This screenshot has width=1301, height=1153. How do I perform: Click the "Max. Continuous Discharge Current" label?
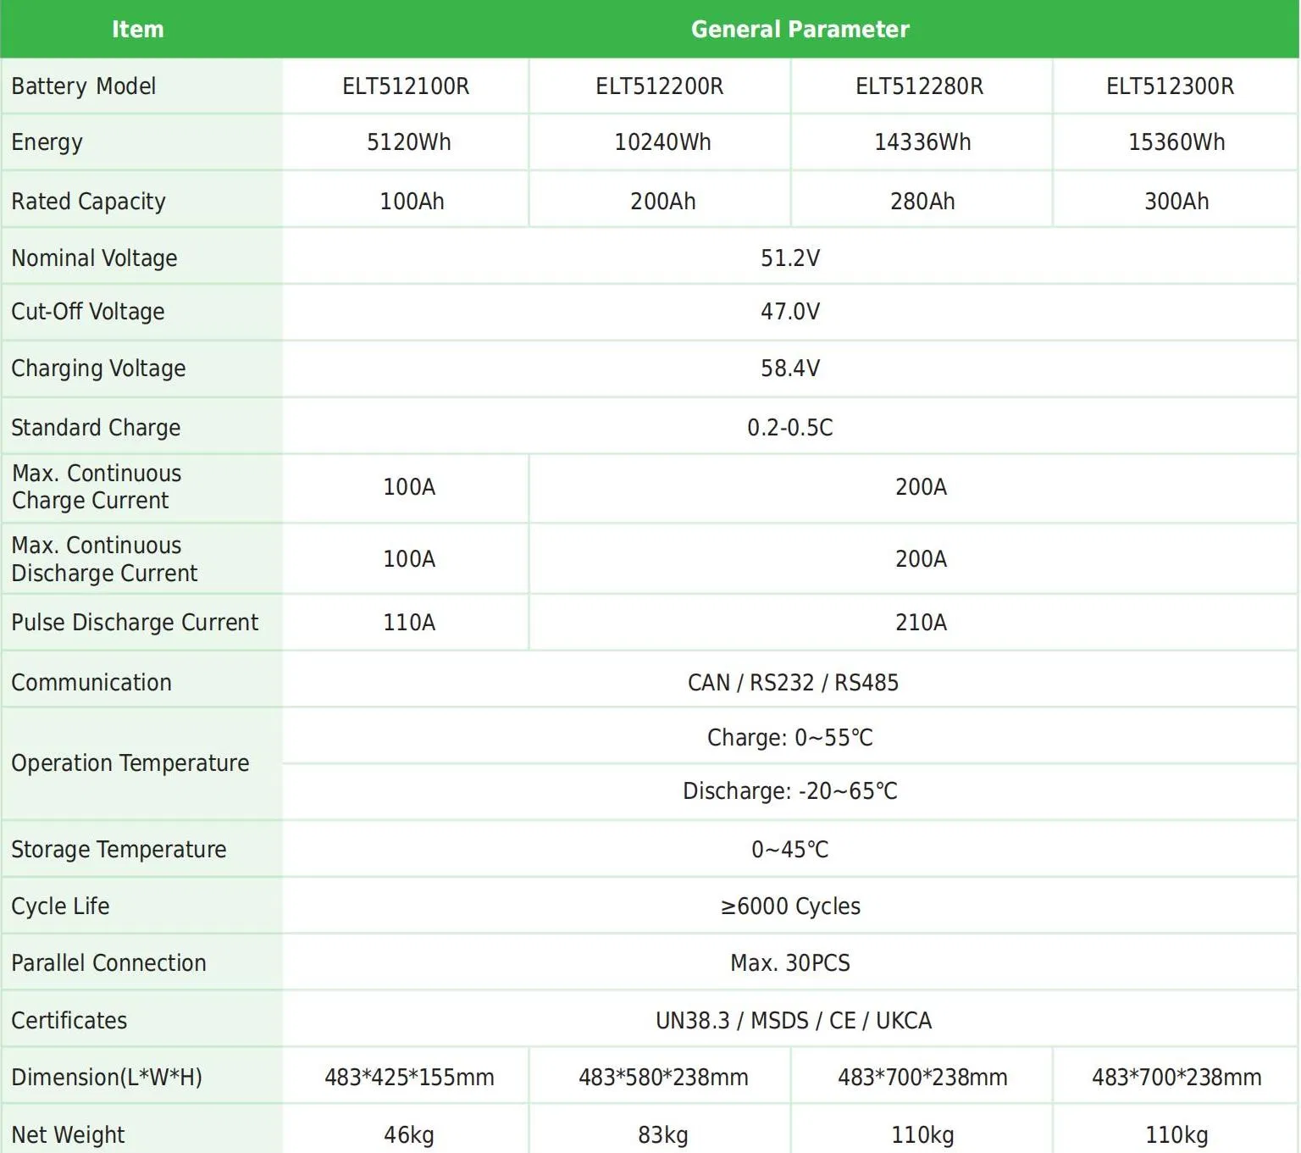[104, 559]
